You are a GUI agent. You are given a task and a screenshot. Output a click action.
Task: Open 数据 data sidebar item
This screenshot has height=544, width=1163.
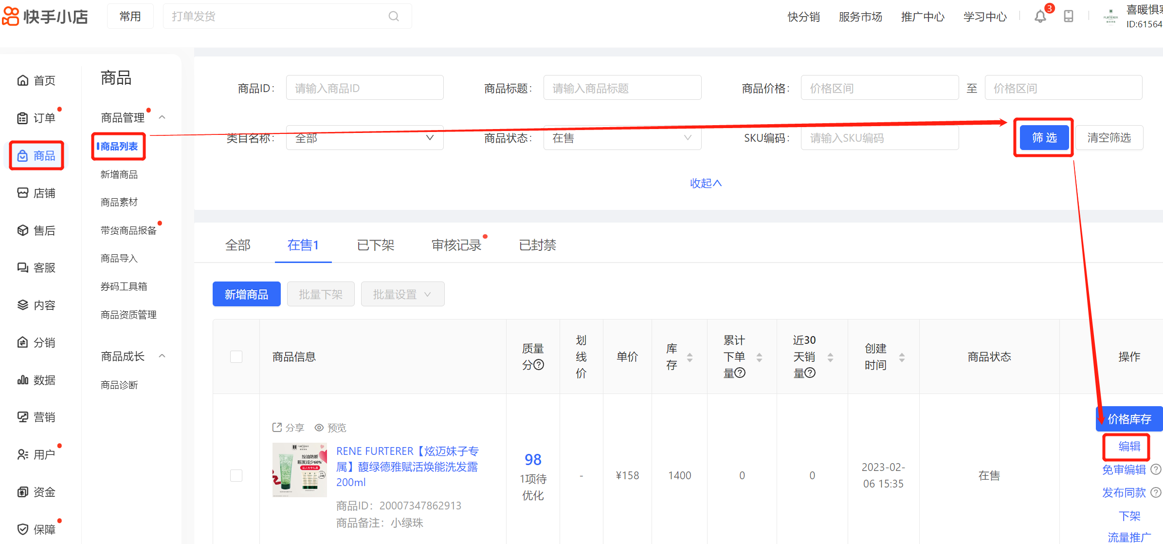[36, 380]
